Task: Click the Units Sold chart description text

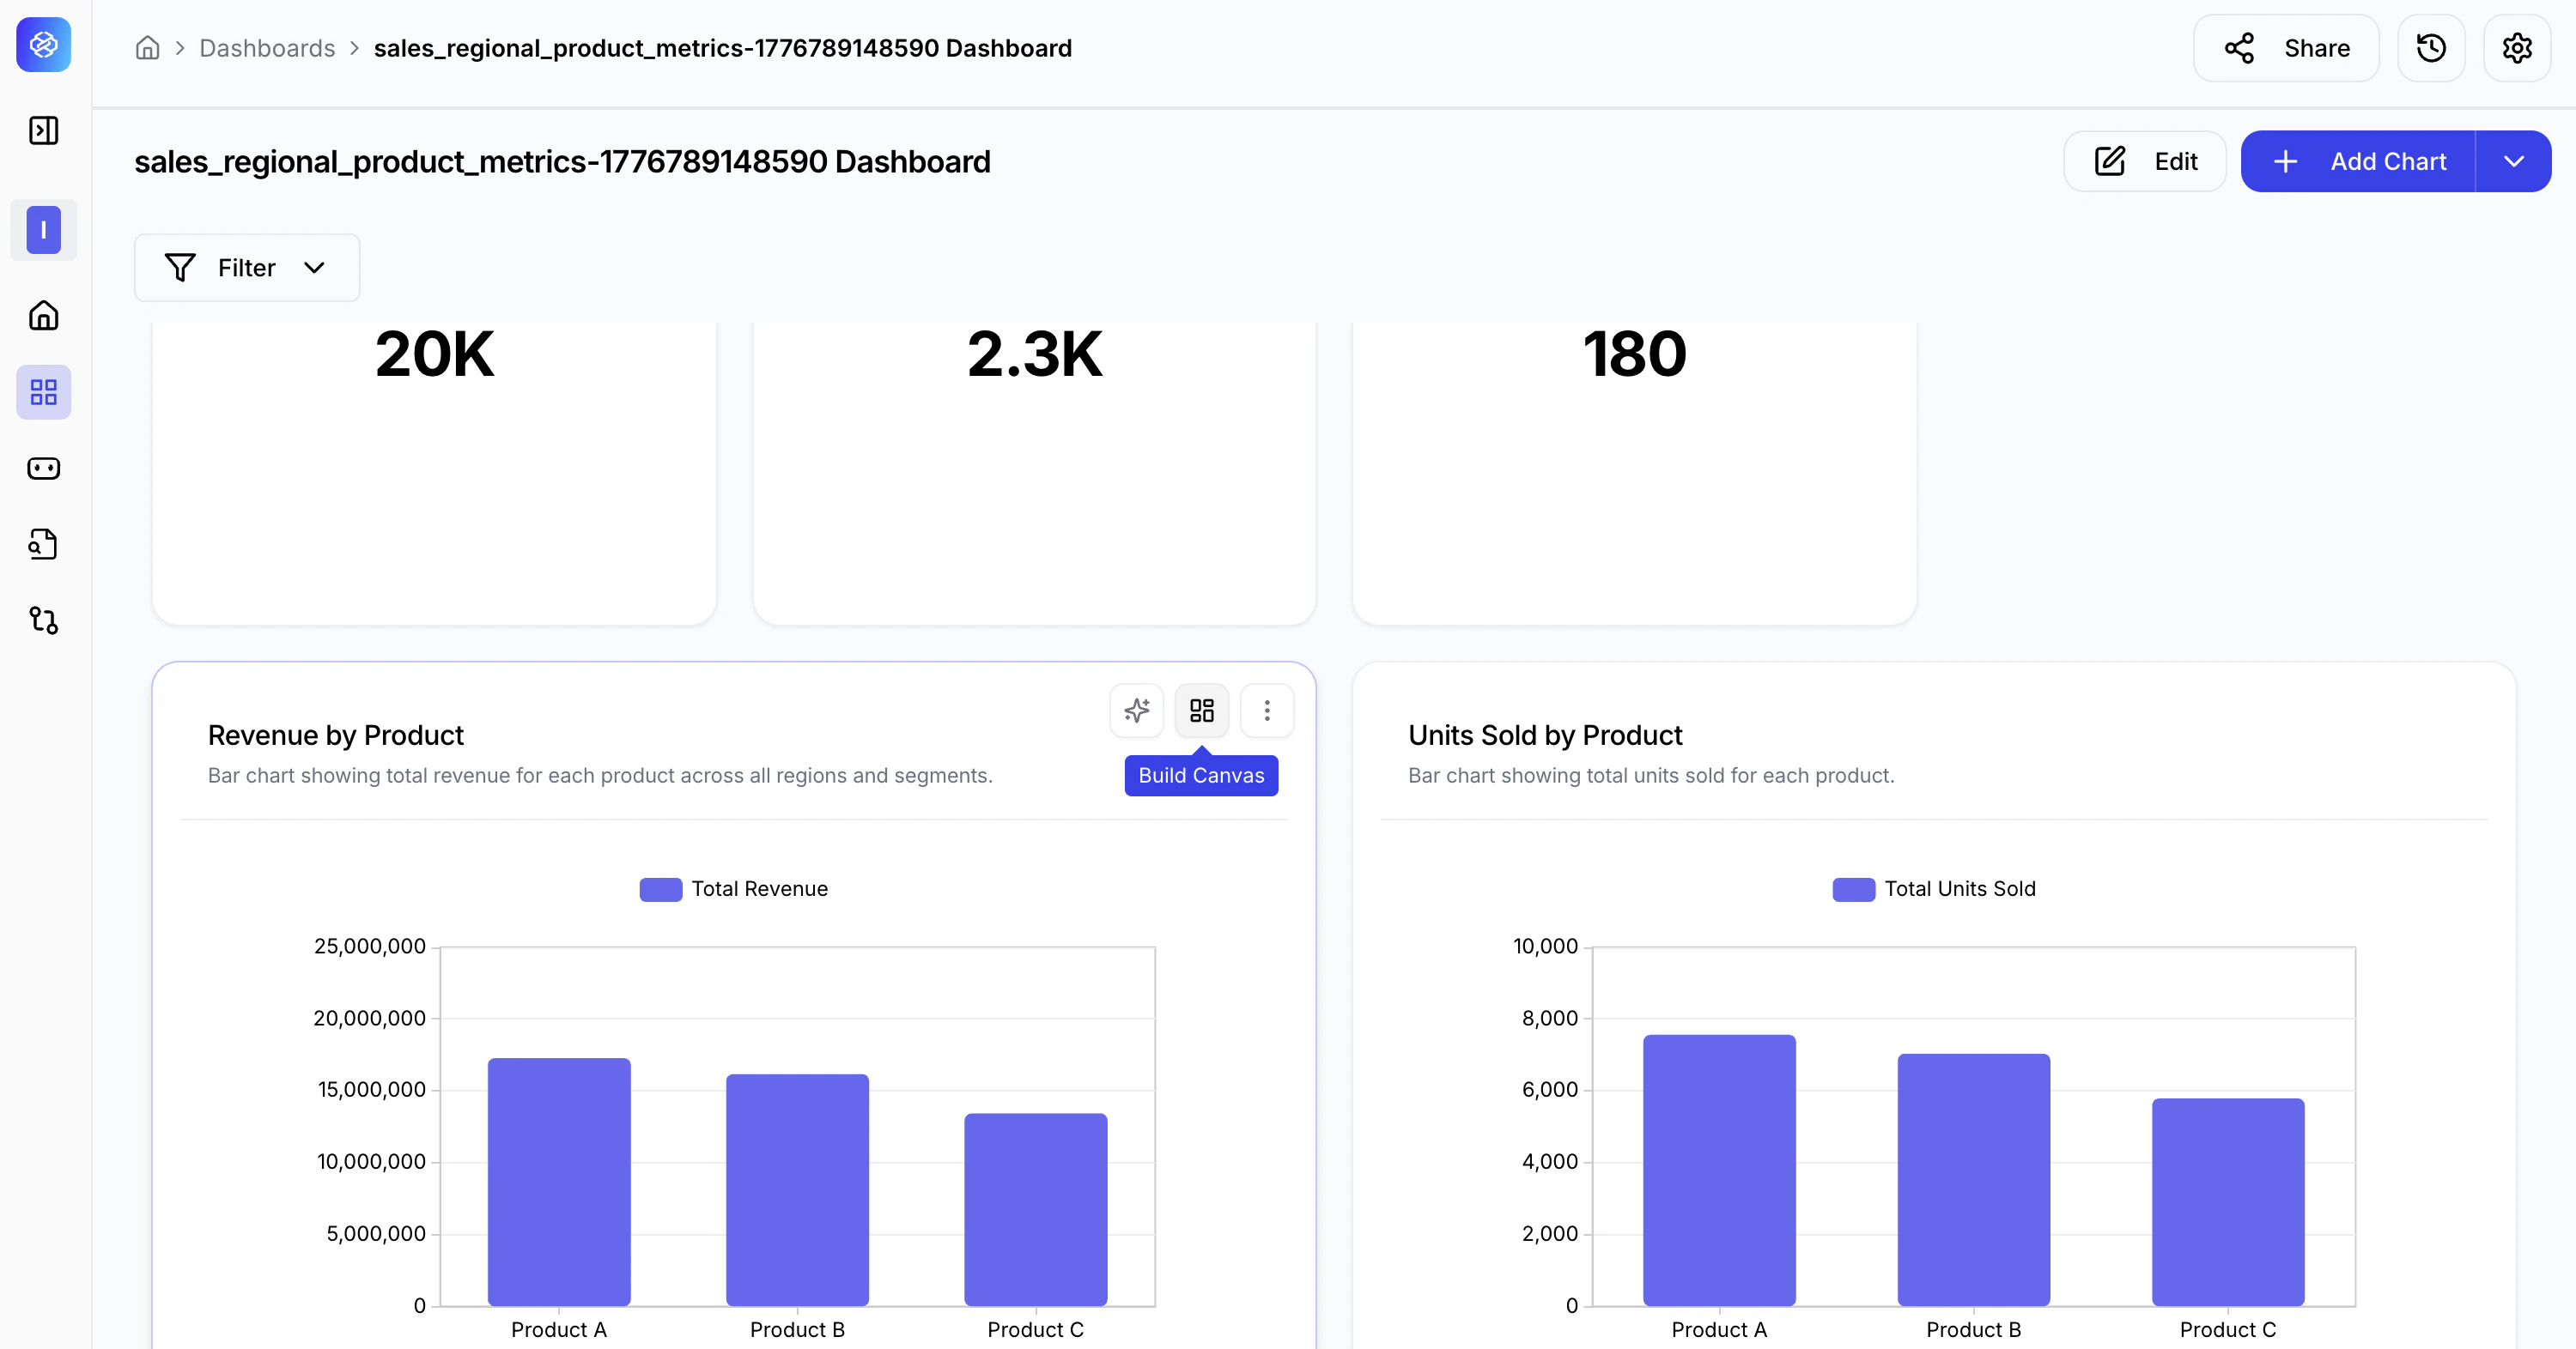Action: (x=1651, y=776)
